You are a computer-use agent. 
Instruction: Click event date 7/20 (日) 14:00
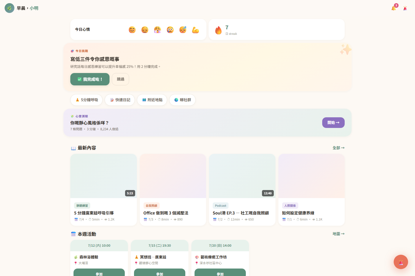click(x=220, y=246)
